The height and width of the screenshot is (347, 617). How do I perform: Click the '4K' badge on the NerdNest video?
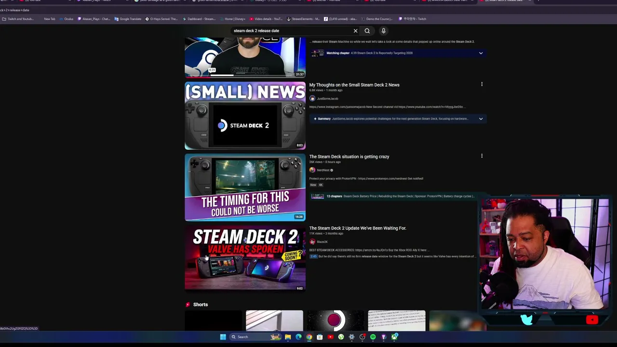tap(320, 185)
